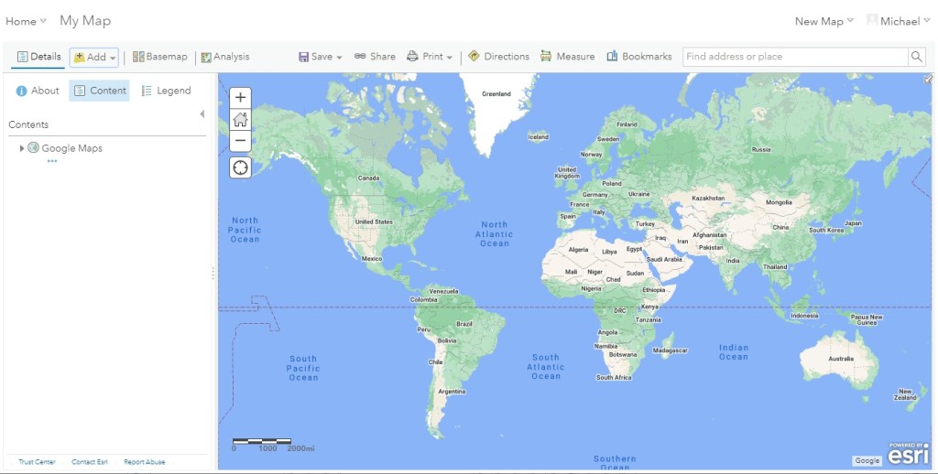Click the search magnifying glass icon

(916, 57)
